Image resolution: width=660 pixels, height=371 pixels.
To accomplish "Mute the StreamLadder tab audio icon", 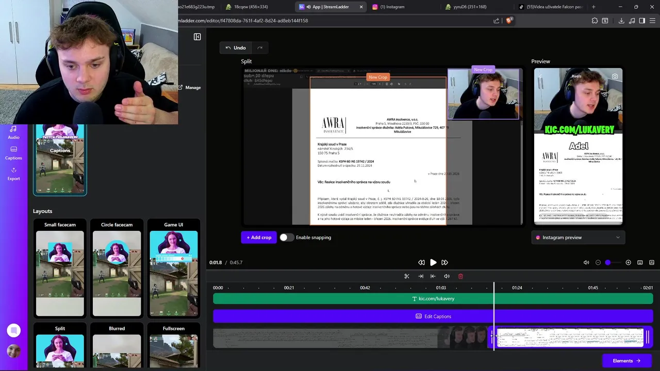I will click(x=308, y=7).
